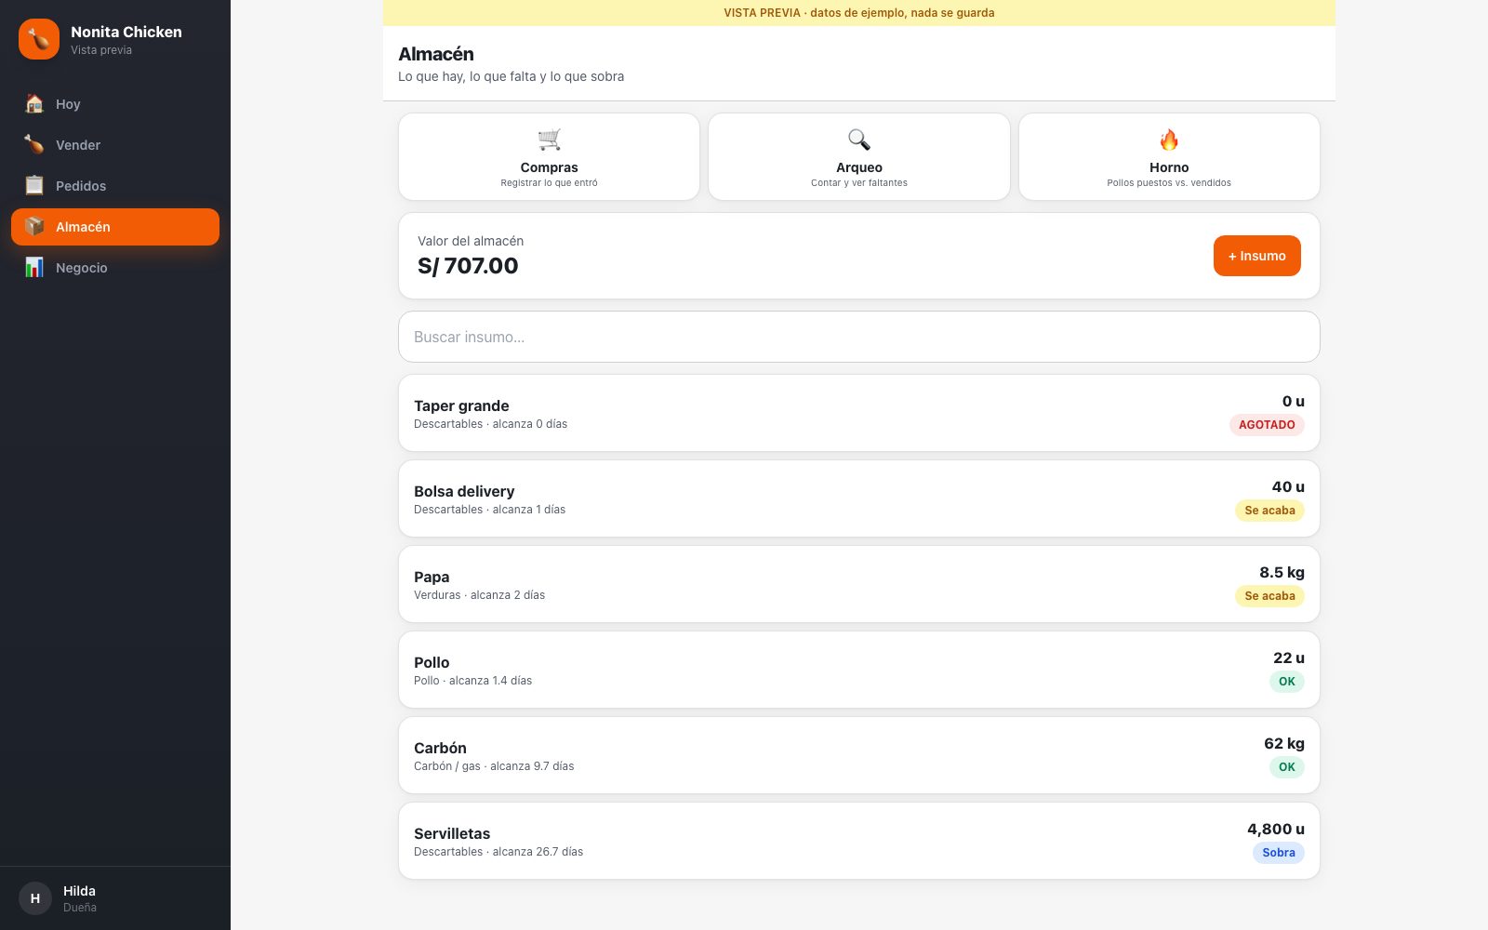Click the 62 kg quantity

pos(1284,743)
